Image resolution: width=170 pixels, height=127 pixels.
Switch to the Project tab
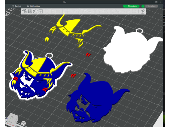pyautogui.click(x=16, y=6)
